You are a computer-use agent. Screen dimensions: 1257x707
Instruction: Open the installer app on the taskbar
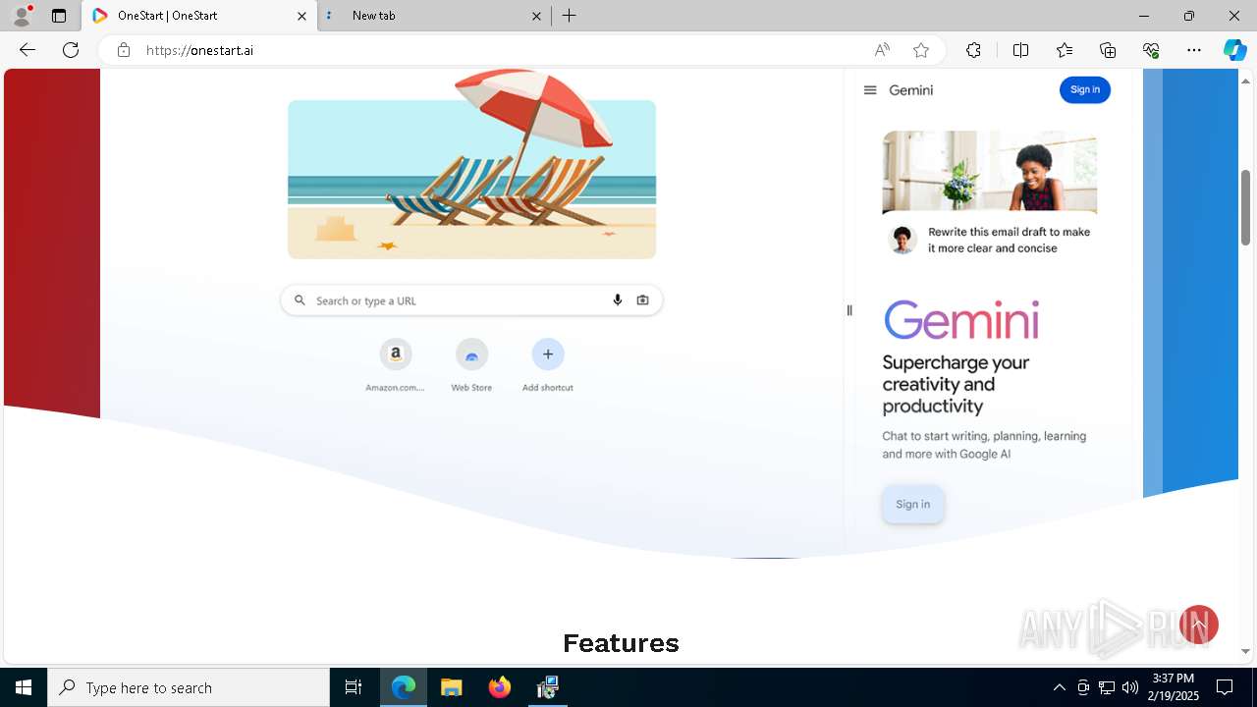(548, 687)
